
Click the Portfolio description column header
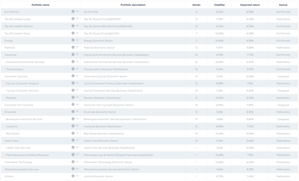(x=133, y=5)
